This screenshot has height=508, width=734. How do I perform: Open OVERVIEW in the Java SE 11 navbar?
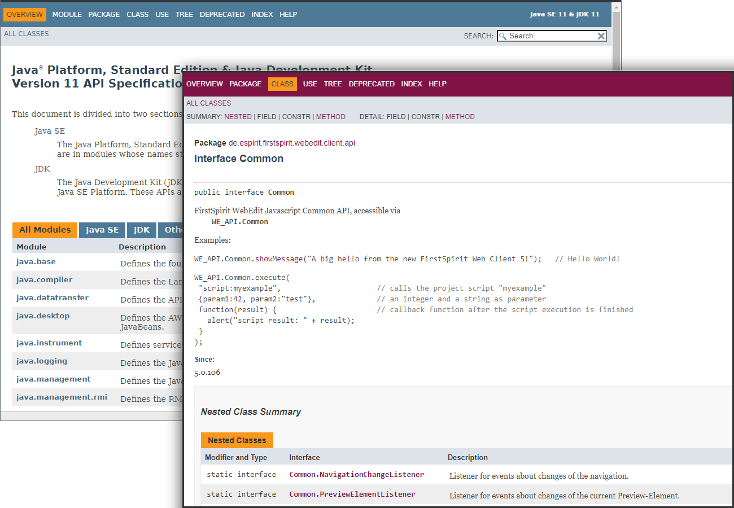pyautogui.click(x=24, y=15)
